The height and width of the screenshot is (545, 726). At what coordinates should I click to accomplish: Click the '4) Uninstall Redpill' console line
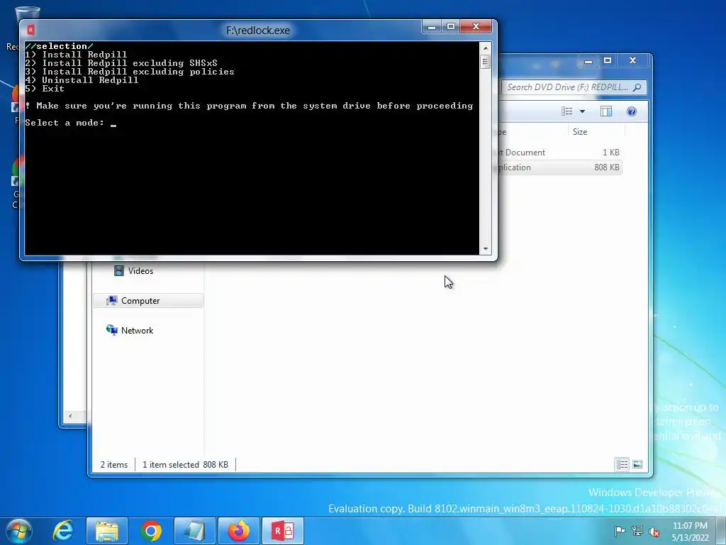pos(82,80)
